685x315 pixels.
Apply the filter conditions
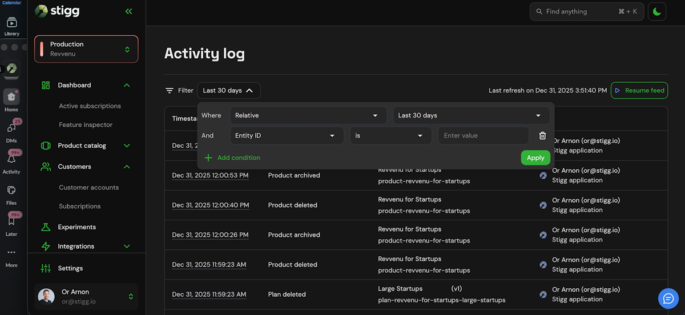pyautogui.click(x=535, y=158)
